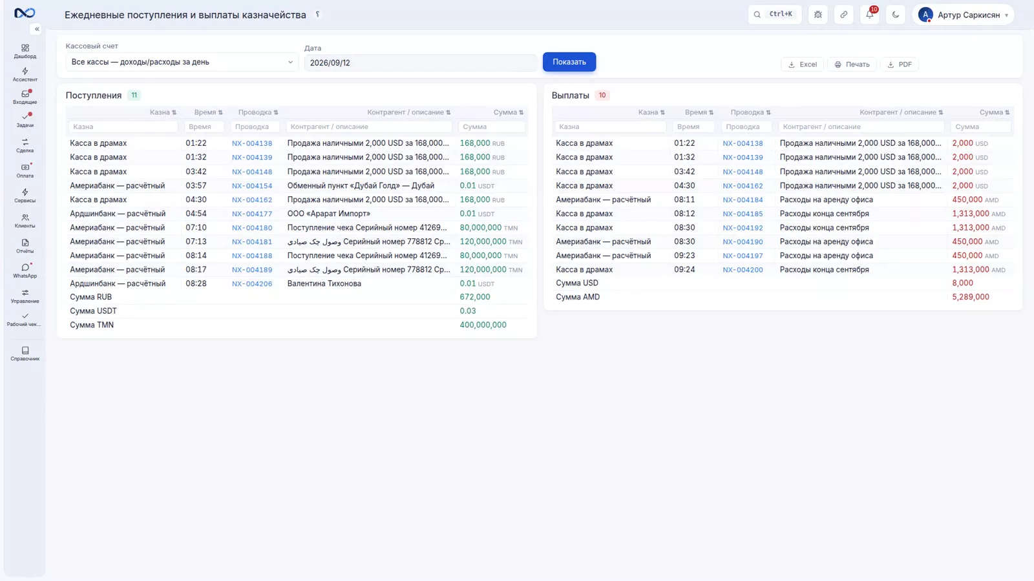Open entry NX-004192 in Выплаты

(x=743, y=228)
